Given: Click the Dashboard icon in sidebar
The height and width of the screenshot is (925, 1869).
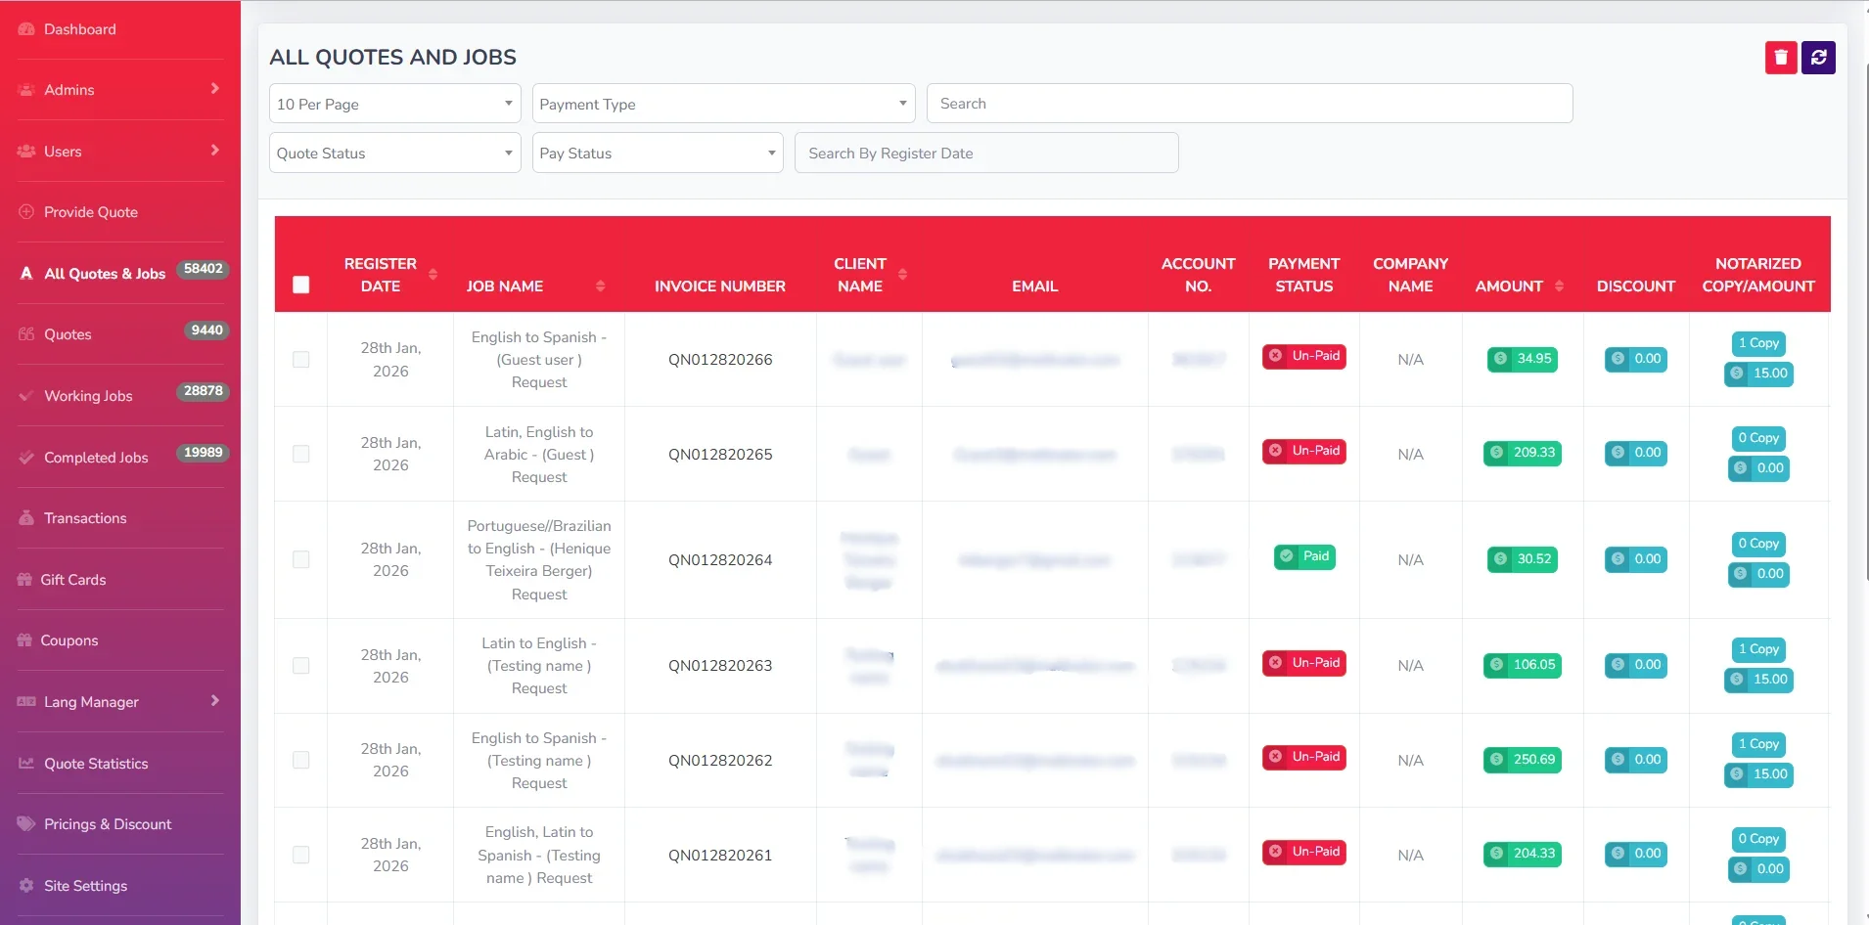Looking at the screenshot, I should (x=26, y=29).
